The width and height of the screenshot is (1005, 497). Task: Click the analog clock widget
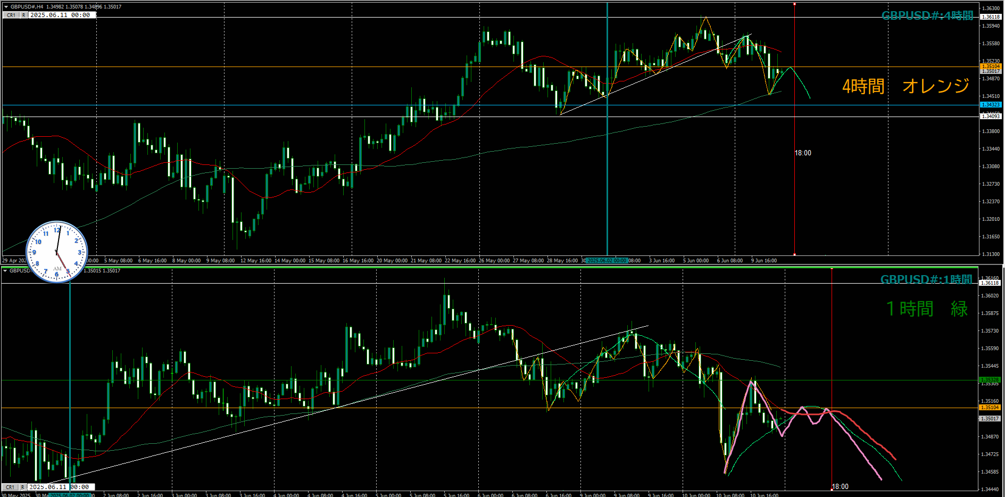(57, 252)
